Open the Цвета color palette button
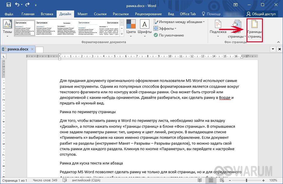283x184 pixels. (131, 28)
